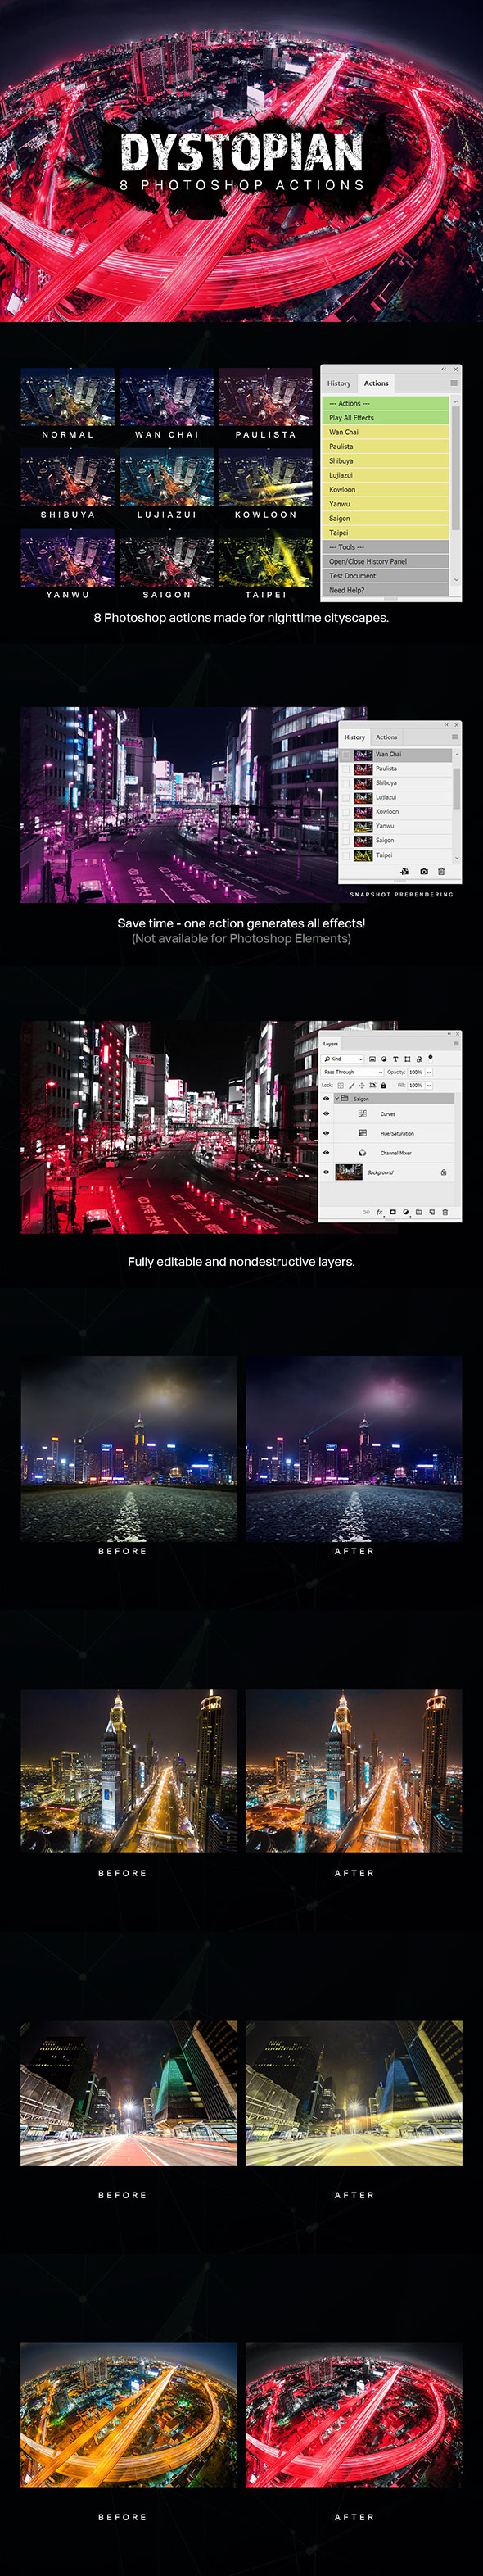Screen dimensions: 483x2576
Task: Click the Hue/Saturation adjustment layer icon
Action: click(x=363, y=1133)
